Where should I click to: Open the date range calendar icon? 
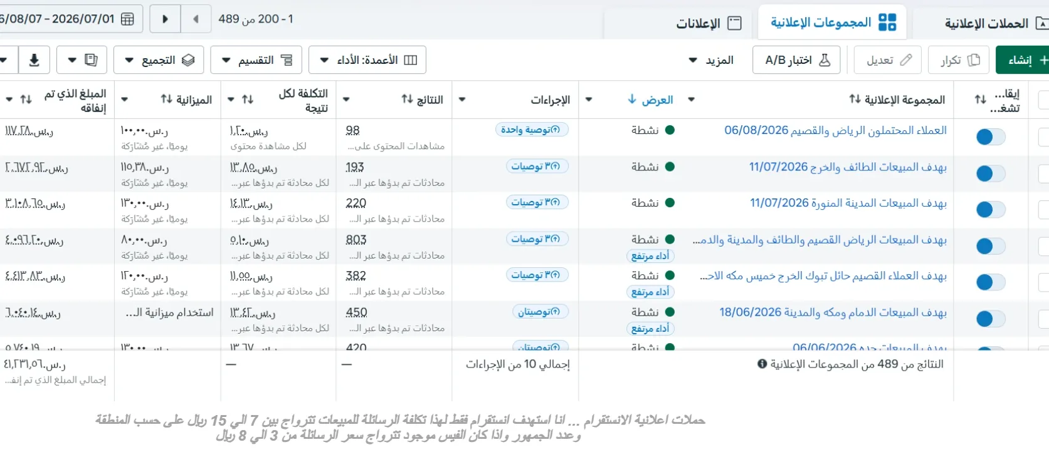pos(127,19)
